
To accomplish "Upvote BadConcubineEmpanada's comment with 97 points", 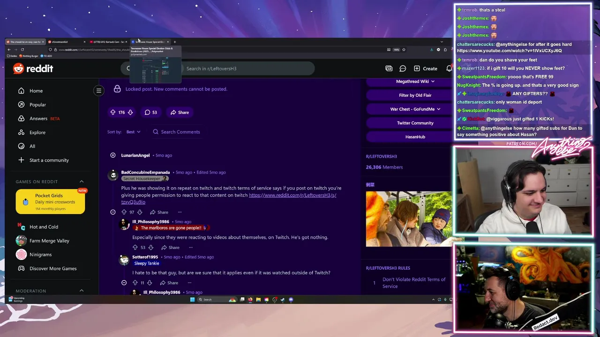I will click(x=124, y=212).
